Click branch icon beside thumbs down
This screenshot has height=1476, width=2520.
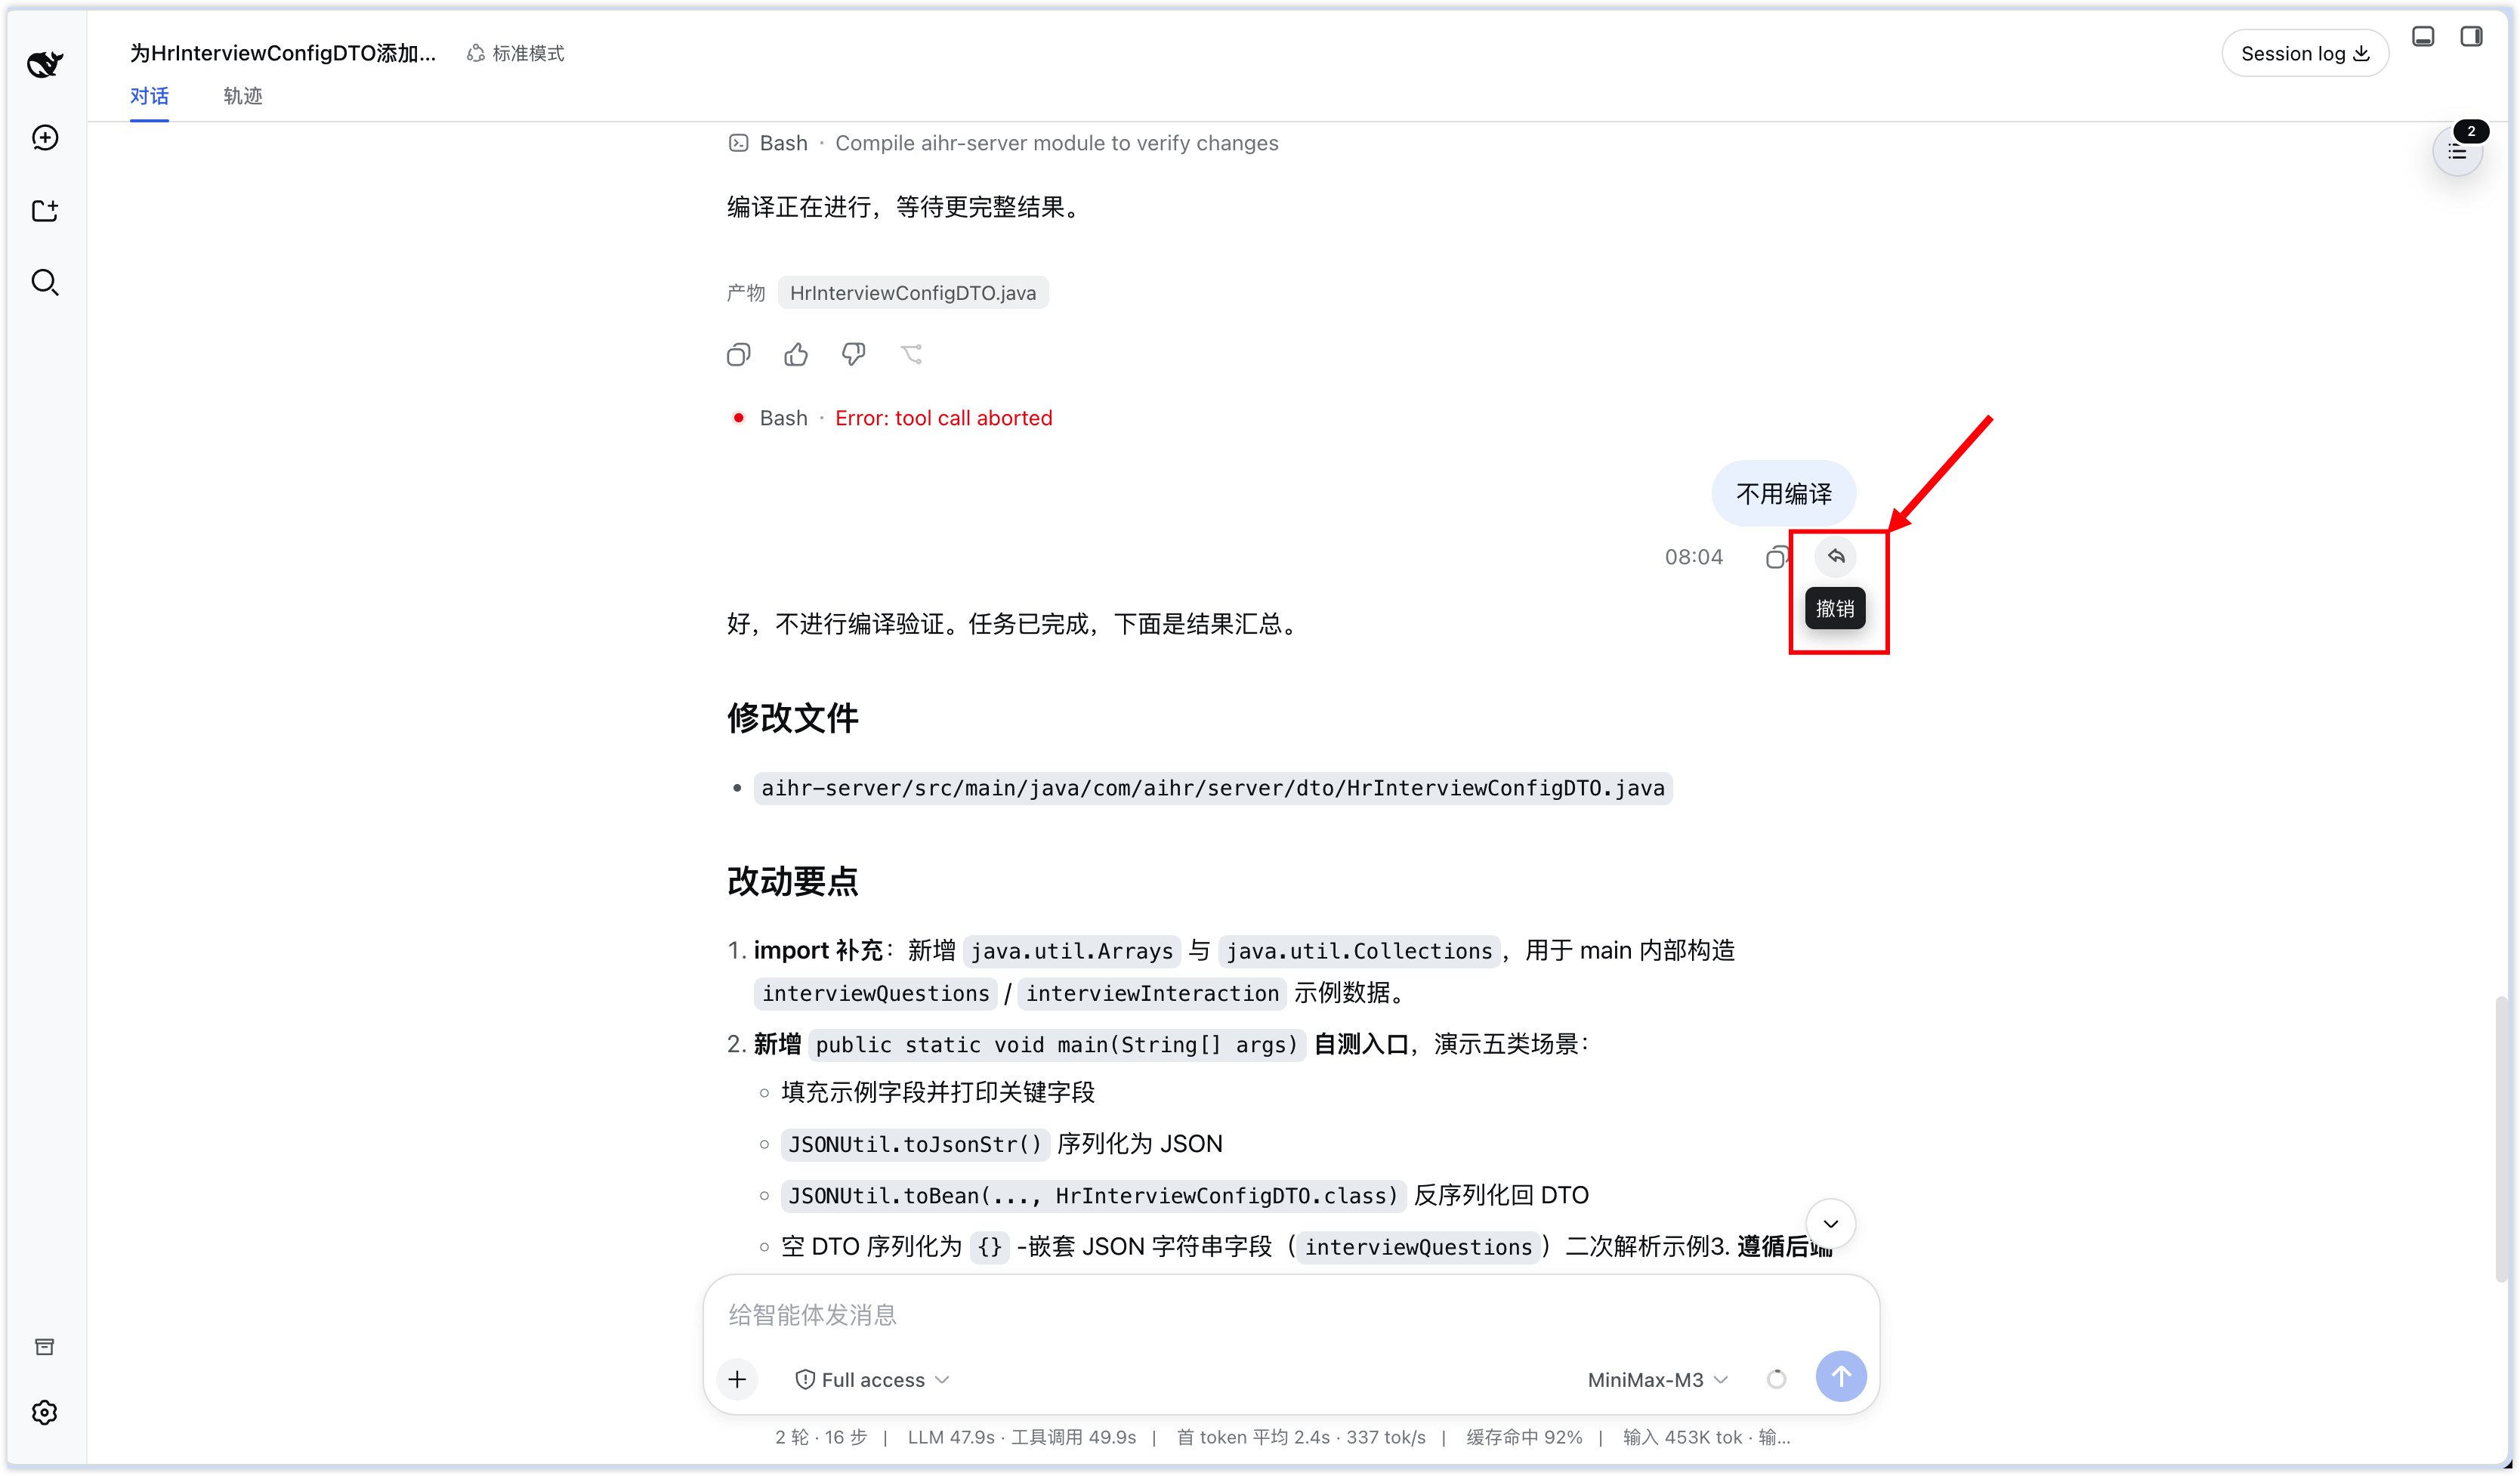[911, 355]
